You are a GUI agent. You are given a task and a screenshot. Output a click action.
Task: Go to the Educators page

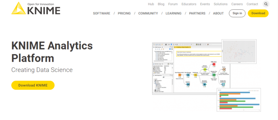[x=189, y=4]
